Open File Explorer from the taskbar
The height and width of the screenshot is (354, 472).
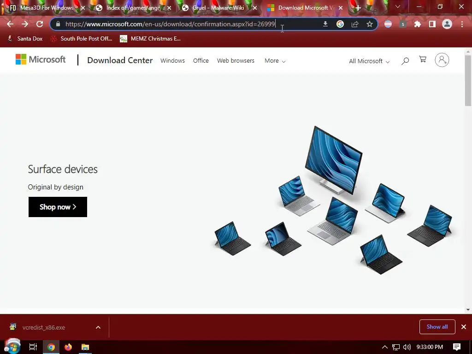[85, 347]
